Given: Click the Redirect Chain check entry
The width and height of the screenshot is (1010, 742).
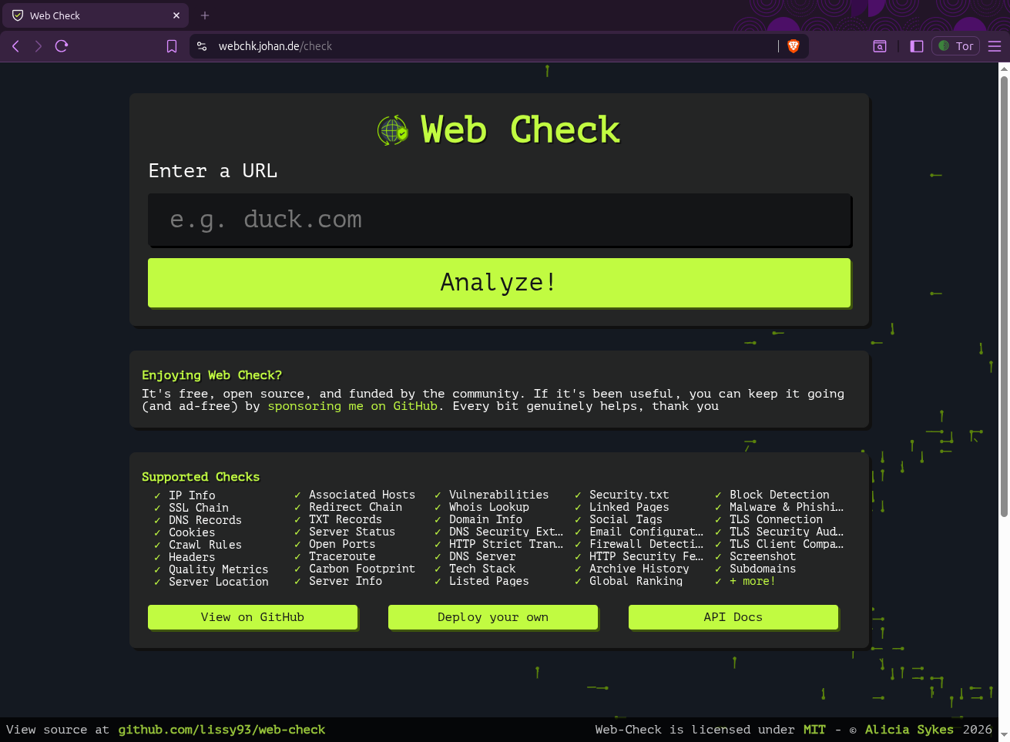Looking at the screenshot, I should point(355,507).
